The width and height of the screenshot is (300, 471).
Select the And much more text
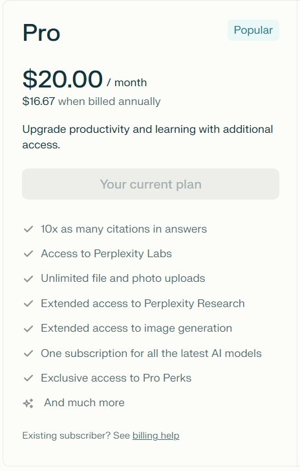[84, 402]
